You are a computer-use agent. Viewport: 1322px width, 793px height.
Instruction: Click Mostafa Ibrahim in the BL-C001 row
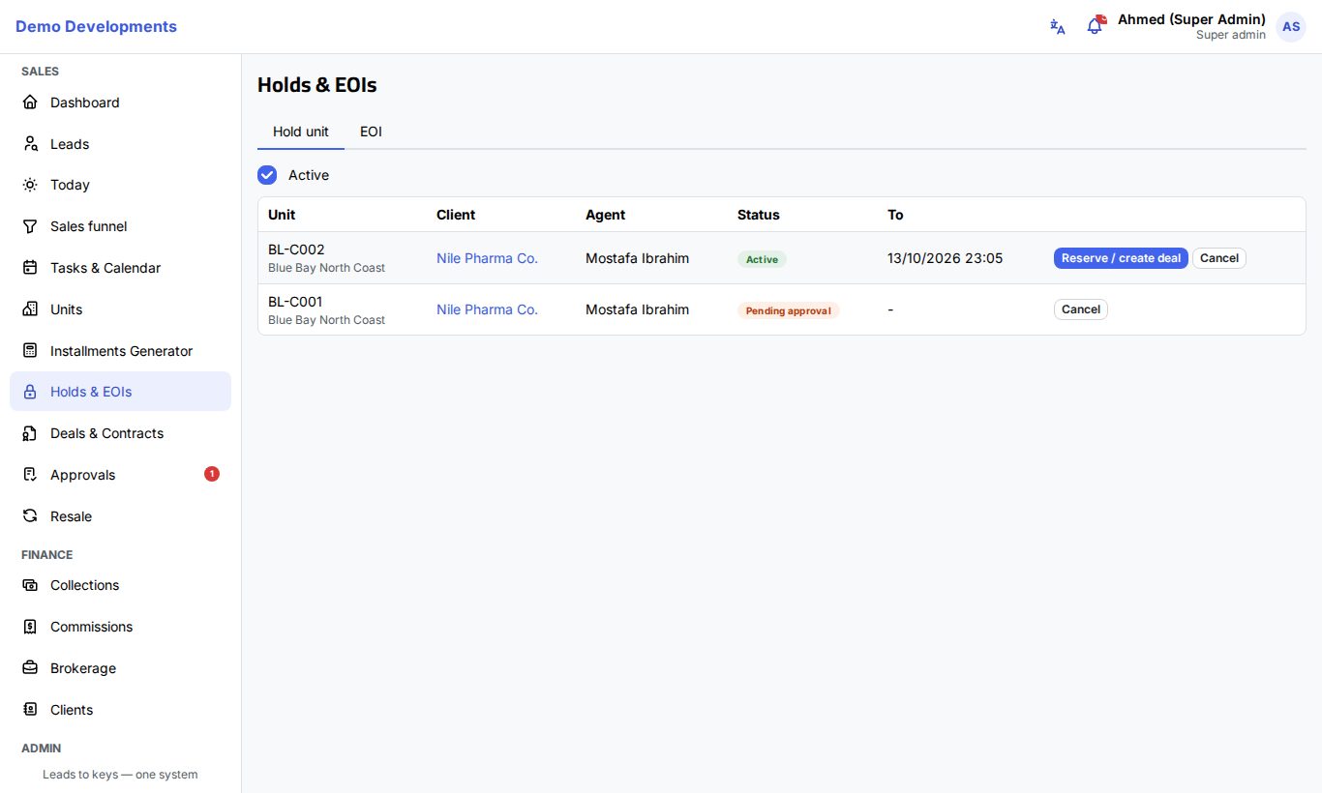coord(637,309)
